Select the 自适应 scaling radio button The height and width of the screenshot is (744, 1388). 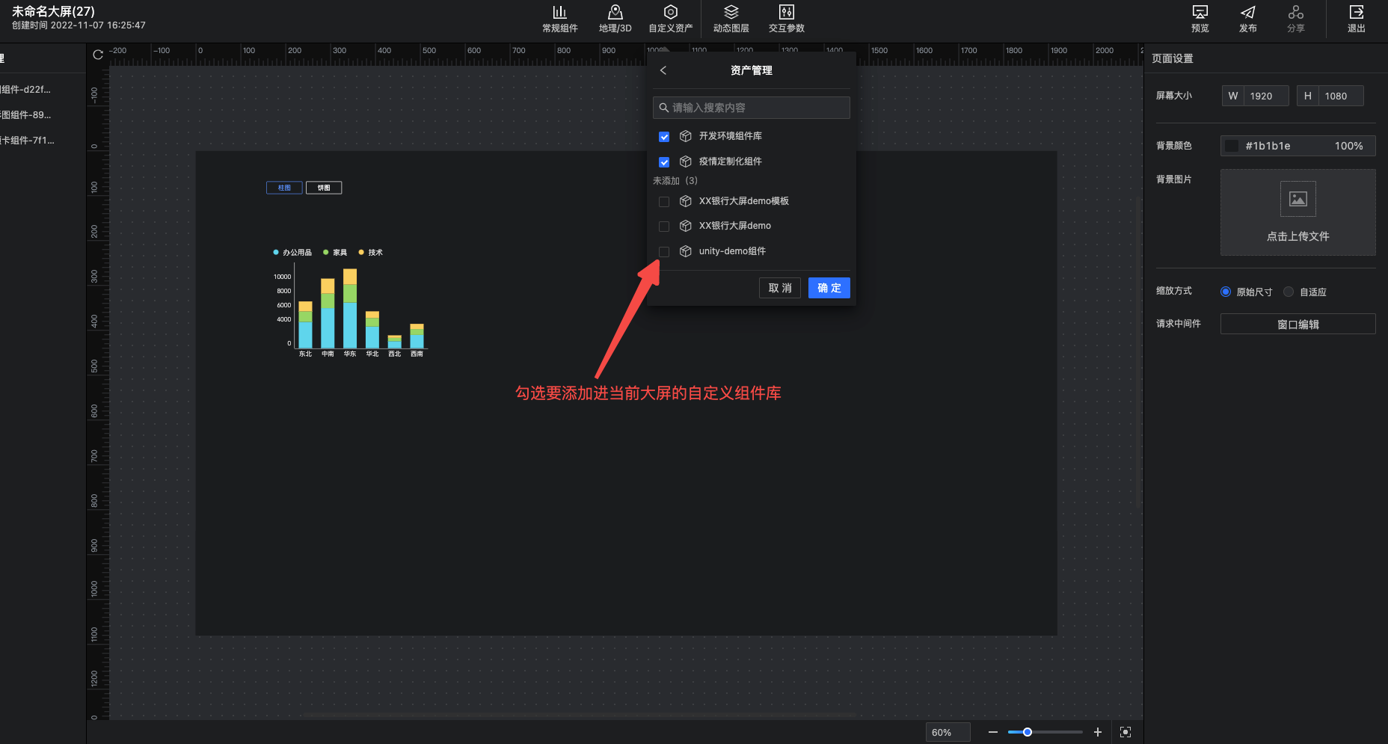(1289, 292)
